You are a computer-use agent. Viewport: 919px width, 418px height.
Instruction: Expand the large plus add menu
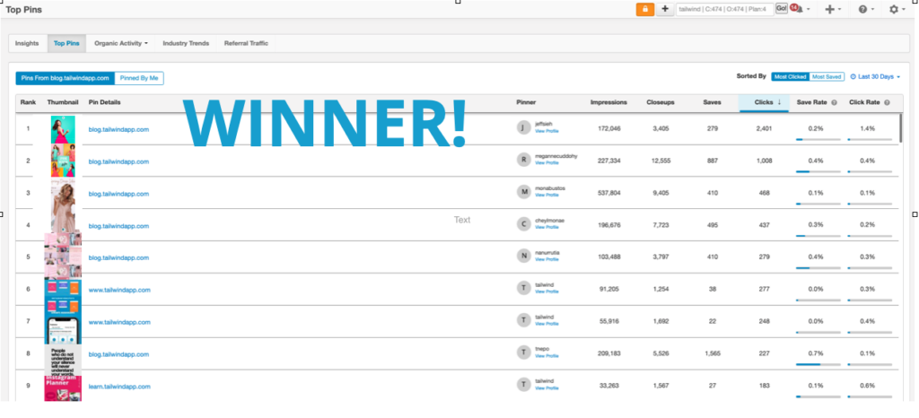point(832,9)
